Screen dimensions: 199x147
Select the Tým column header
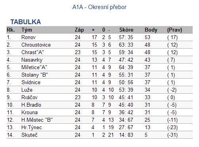pyautogui.click(x=27, y=30)
